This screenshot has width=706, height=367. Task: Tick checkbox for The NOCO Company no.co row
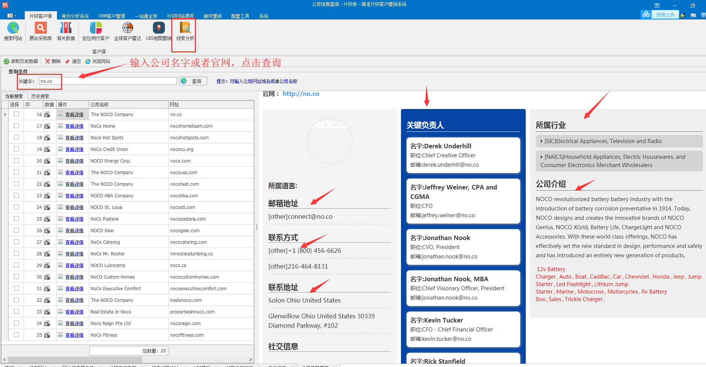16,114
